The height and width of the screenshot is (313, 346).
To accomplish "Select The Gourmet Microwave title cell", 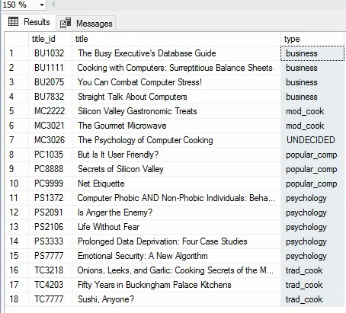I will (x=176, y=126).
